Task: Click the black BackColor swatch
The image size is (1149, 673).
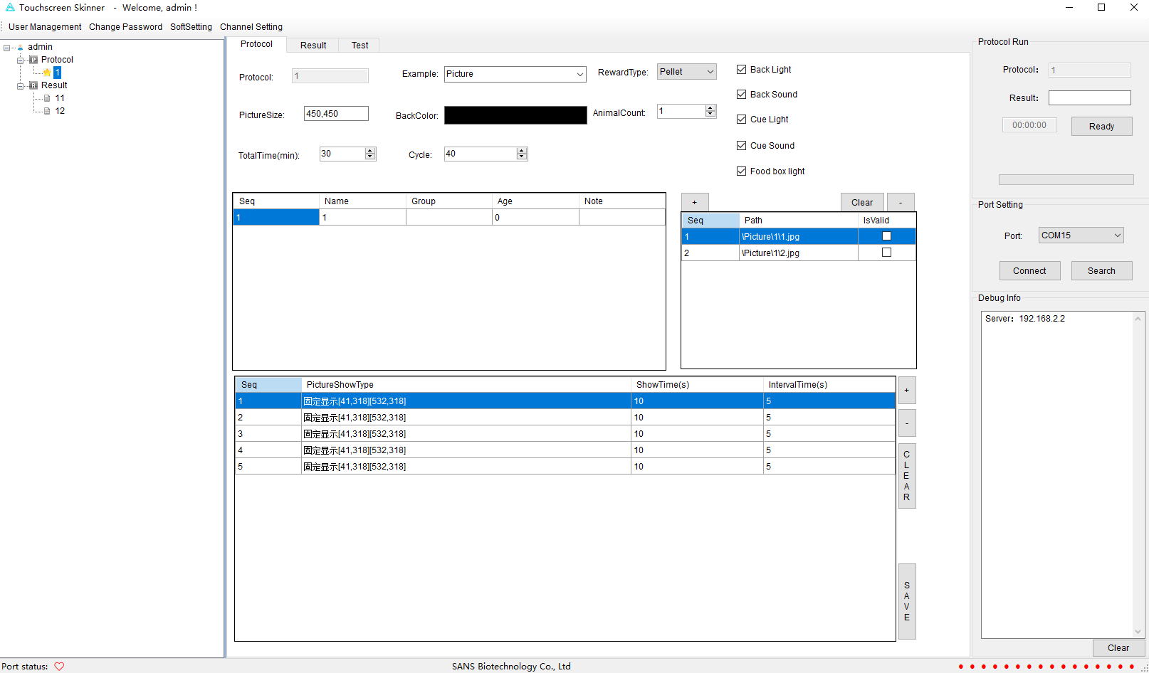Action: (515, 115)
